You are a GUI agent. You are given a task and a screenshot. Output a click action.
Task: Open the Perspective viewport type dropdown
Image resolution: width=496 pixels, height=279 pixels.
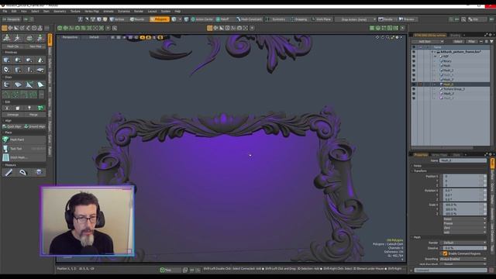70,37
